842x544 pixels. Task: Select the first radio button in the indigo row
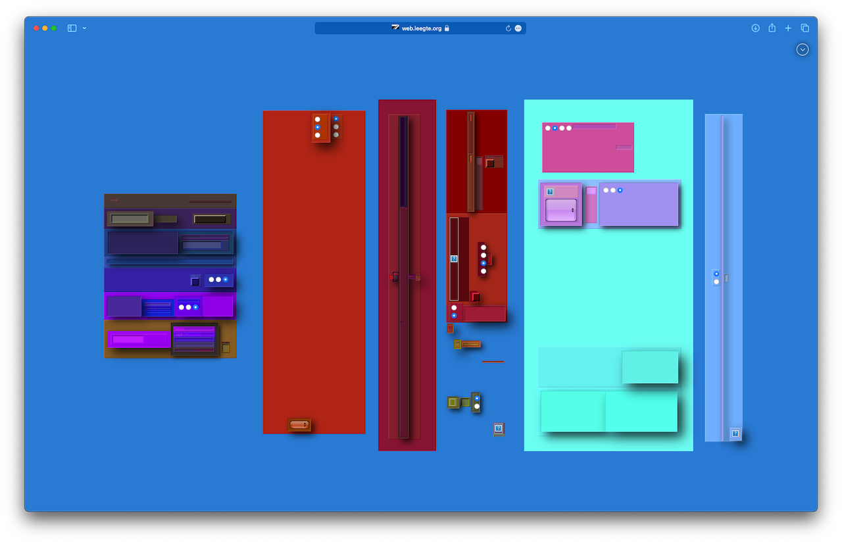point(211,280)
